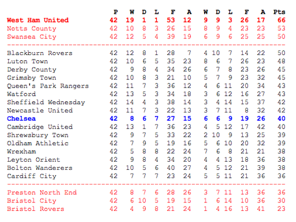Click West Ham United's 66 points value
The width and height of the screenshot is (296, 222).
(281, 20)
